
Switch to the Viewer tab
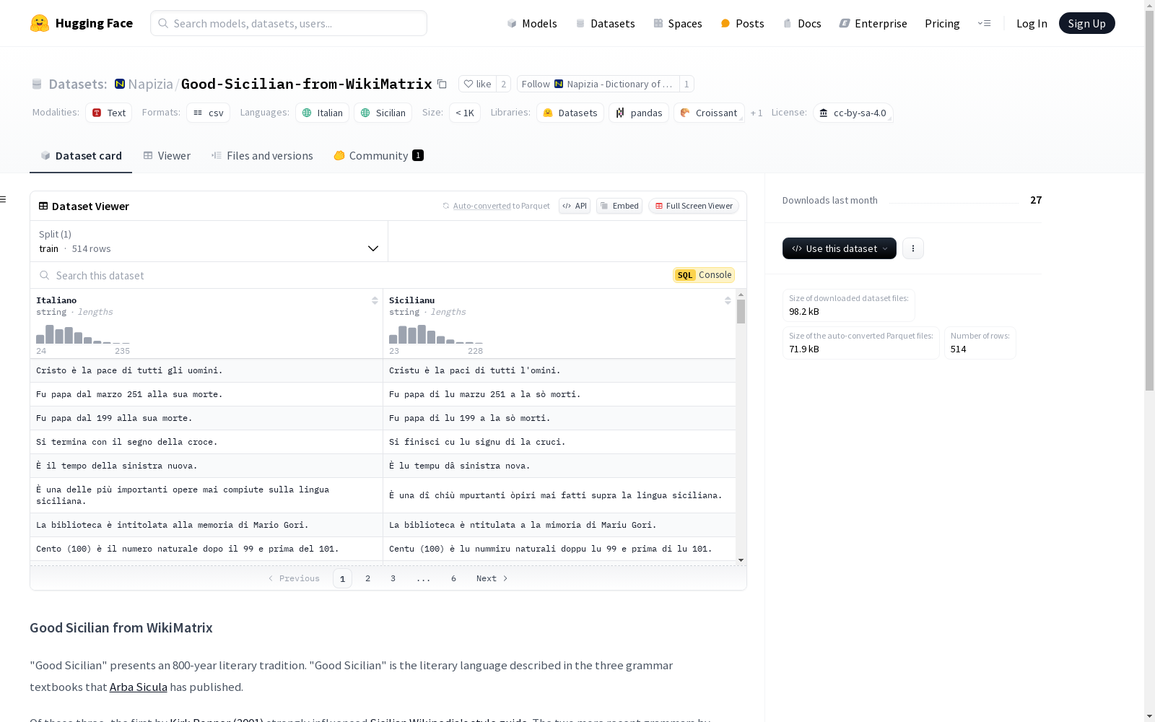pos(167,155)
